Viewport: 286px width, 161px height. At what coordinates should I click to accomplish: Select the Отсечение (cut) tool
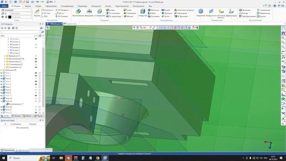154,16
